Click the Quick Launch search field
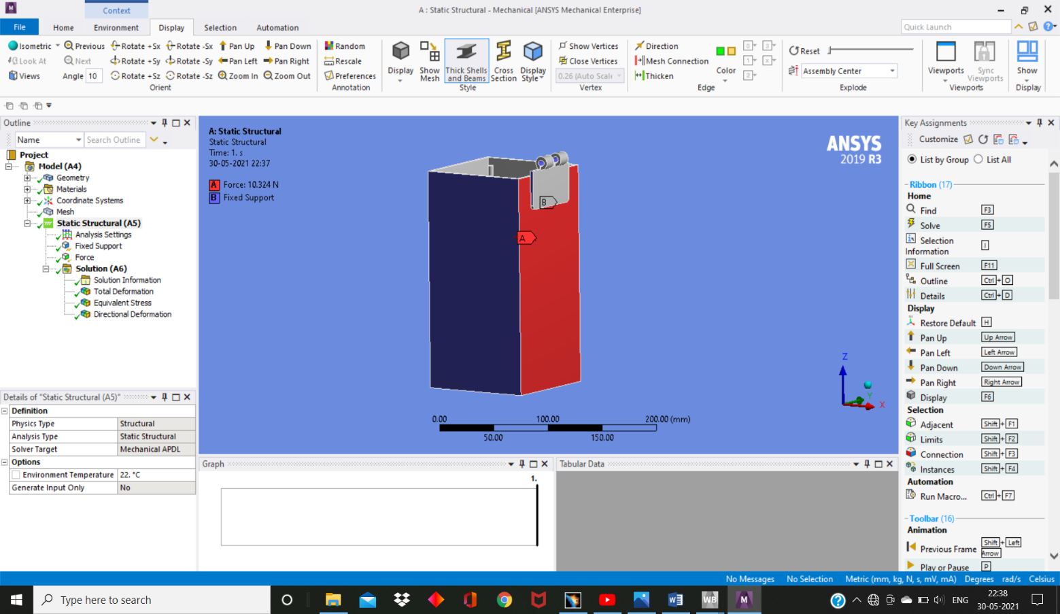Image resolution: width=1060 pixels, height=614 pixels. [x=957, y=27]
